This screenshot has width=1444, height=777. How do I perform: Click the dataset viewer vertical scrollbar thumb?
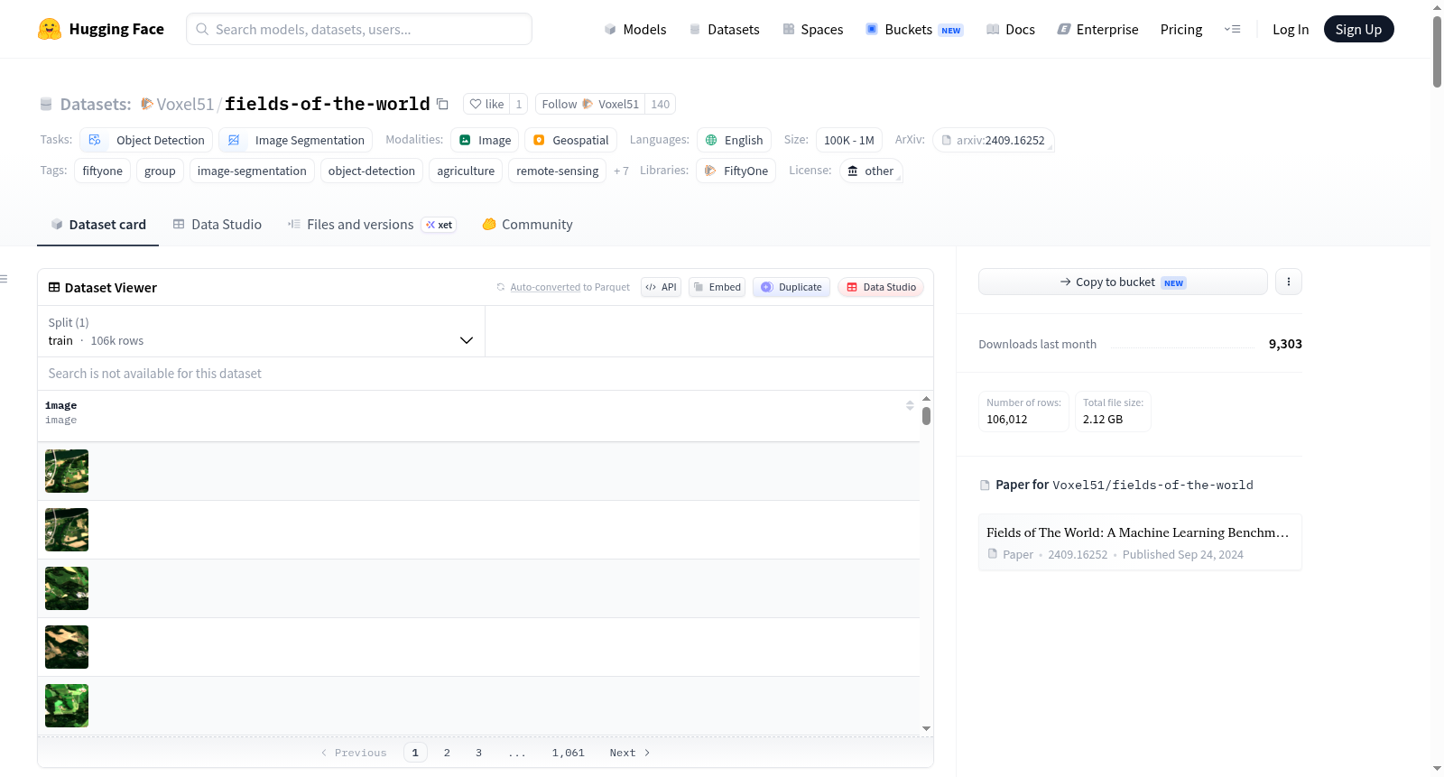[x=926, y=416]
